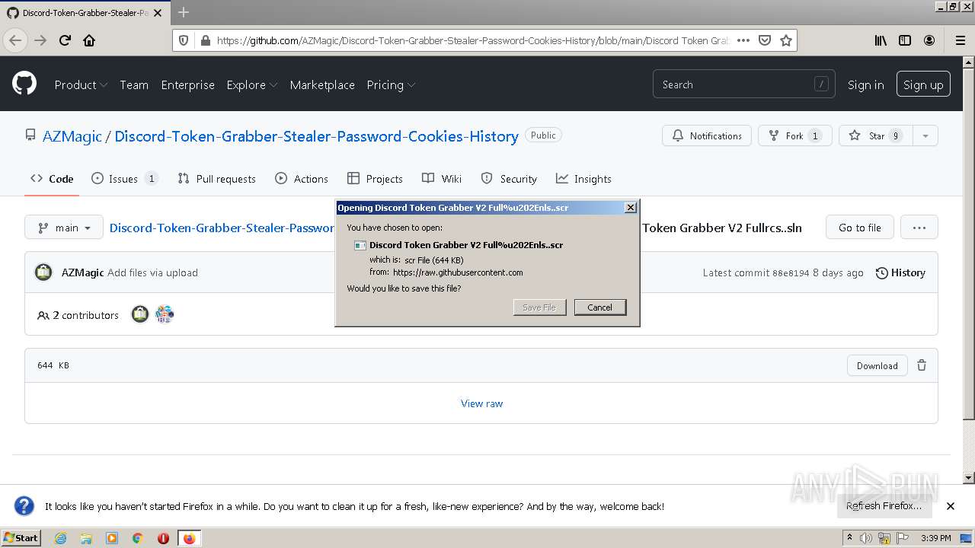
Task: Close the download dialog with X
Action: (631, 208)
